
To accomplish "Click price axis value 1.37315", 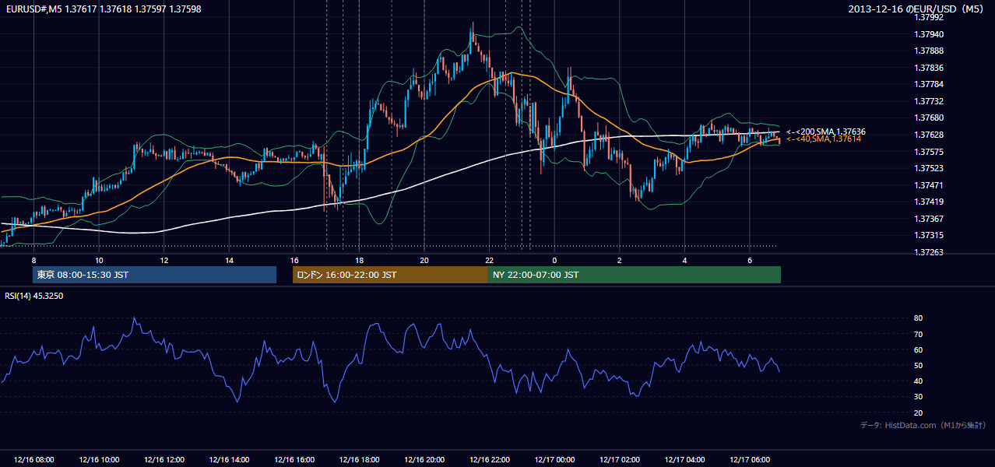I will [x=930, y=235].
